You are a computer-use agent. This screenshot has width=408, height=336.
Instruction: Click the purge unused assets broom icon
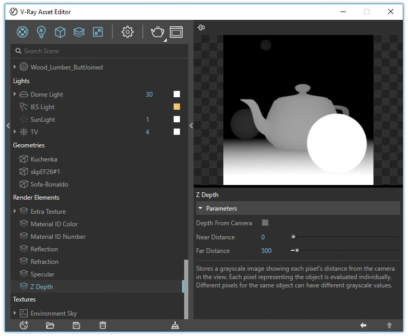175,326
